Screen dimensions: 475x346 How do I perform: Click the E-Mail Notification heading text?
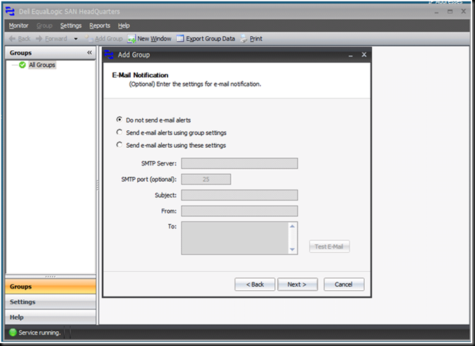click(140, 75)
